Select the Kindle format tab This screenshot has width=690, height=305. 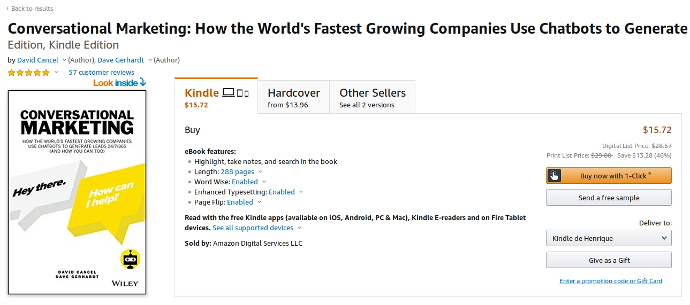coord(216,97)
